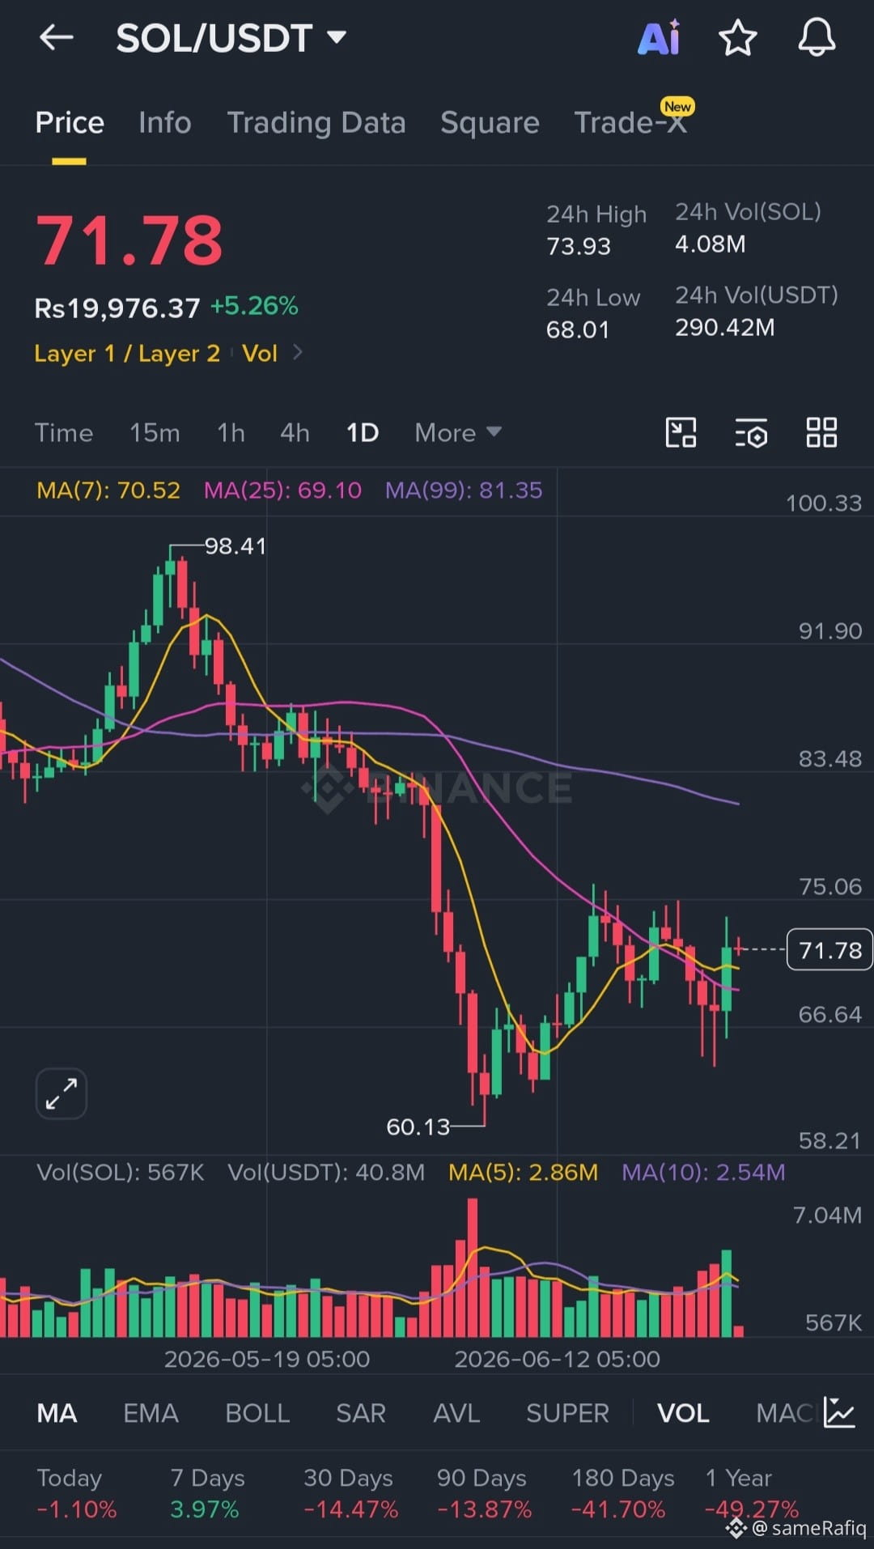Enable the AVL indicator
This screenshot has width=874, height=1549.
click(456, 1413)
